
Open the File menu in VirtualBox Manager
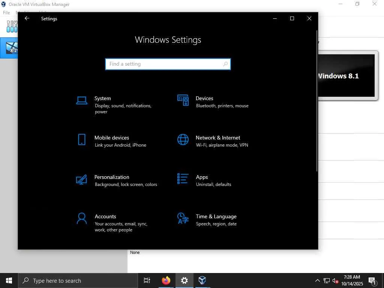point(6,12)
